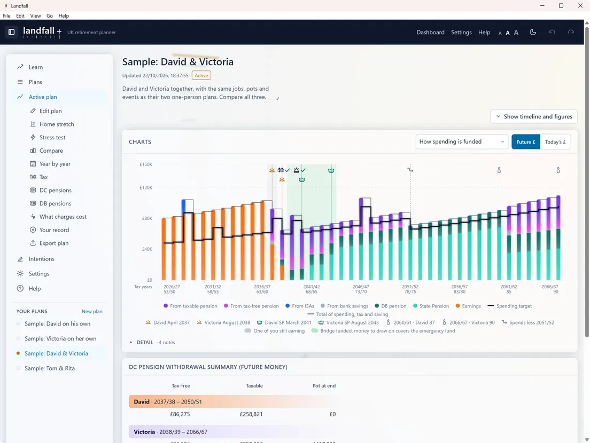Screen dimensions: 590x443
Task: Toggle Earnings legend series
Action: coord(468,306)
